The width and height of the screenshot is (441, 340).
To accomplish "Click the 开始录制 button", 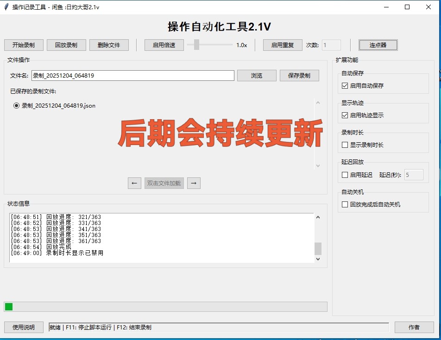I will pos(24,45).
